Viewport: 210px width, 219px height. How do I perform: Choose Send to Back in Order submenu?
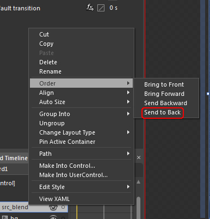click(163, 112)
